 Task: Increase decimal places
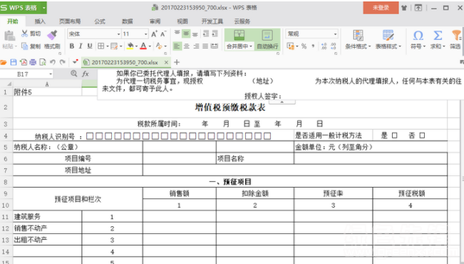point(324,46)
